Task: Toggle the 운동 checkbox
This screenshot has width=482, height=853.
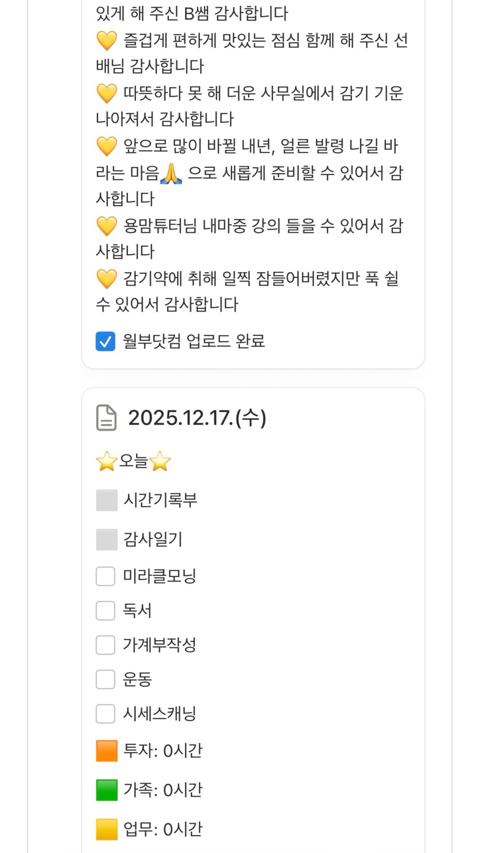Action: [x=106, y=679]
